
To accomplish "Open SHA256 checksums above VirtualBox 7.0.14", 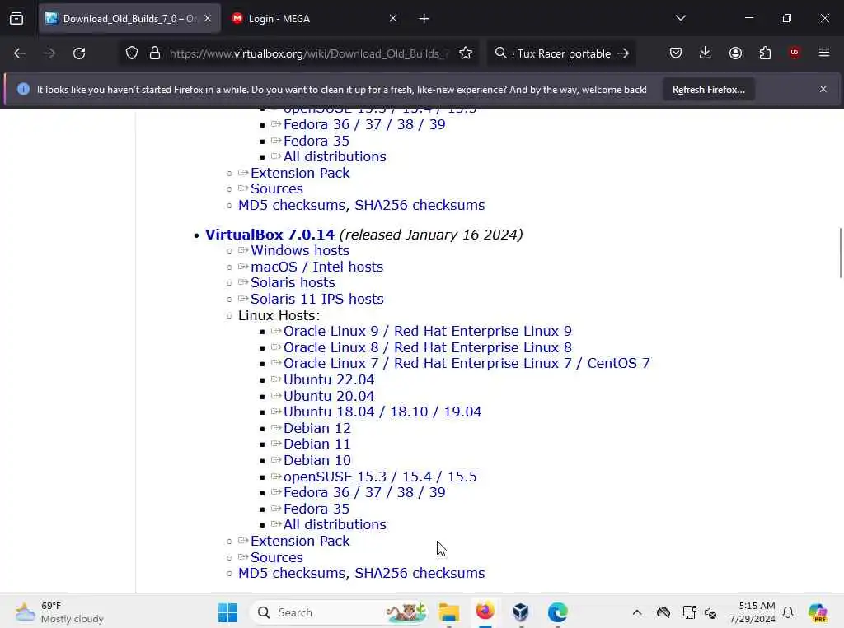I will (x=420, y=206).
